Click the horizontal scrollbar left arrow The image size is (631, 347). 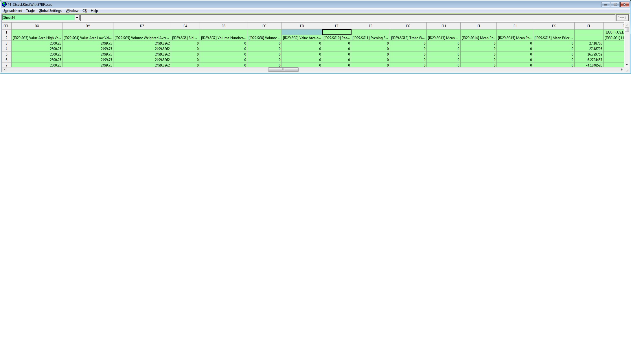click(x=4, y=69)
